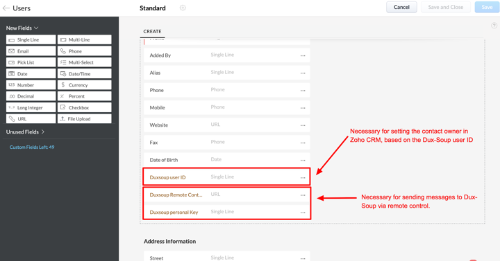Open options menu for Phone row field
The width and height of the screenshot is (500, 261).
coord(303,91)
